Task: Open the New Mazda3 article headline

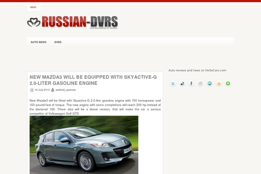Action: point(93,80)
